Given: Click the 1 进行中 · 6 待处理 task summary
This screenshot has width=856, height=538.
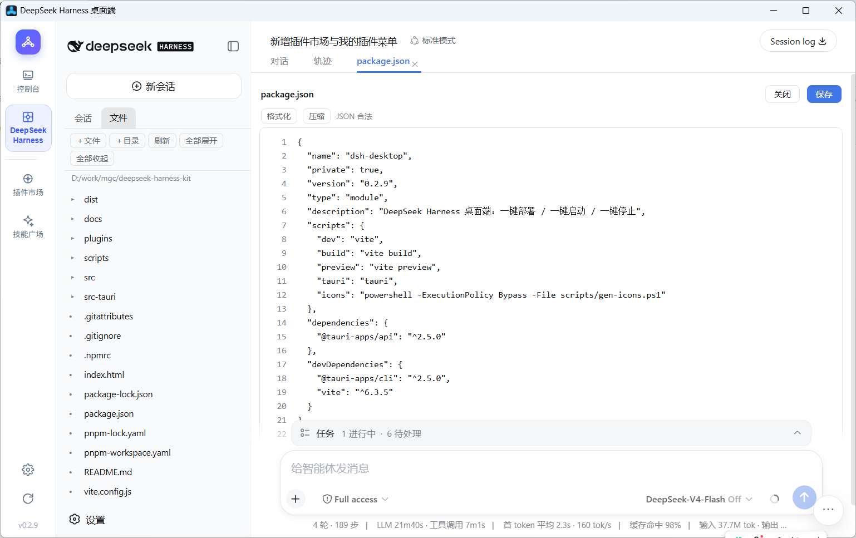Looking at the screenshot, I should [381, 433].
